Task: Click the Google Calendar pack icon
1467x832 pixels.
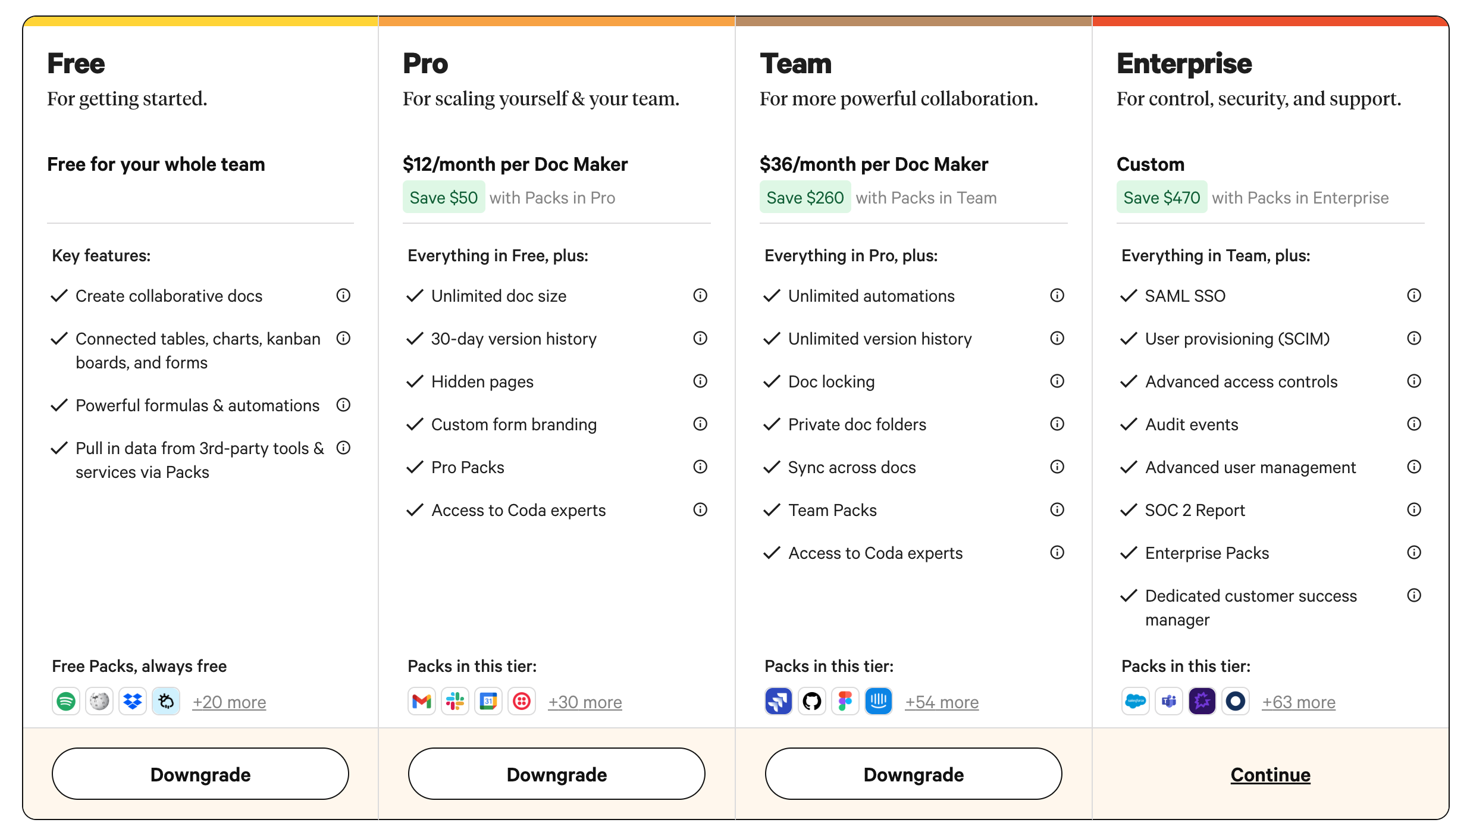Action: (488, 702)
